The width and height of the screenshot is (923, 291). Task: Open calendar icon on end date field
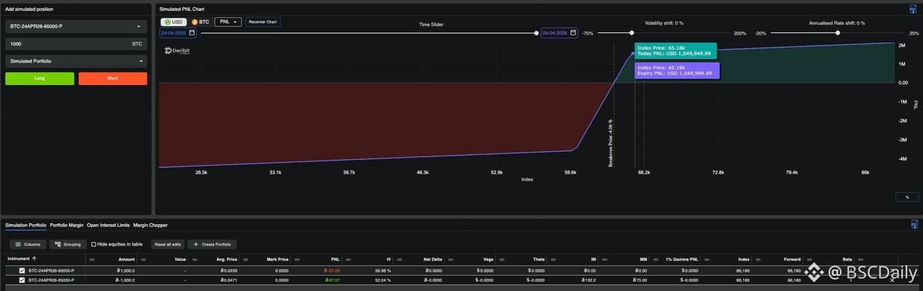tap(573, 33)
